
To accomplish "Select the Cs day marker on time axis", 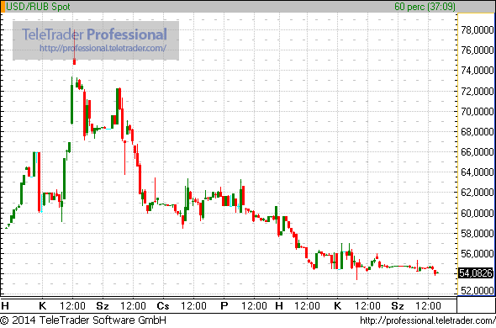I will [163, 306].
